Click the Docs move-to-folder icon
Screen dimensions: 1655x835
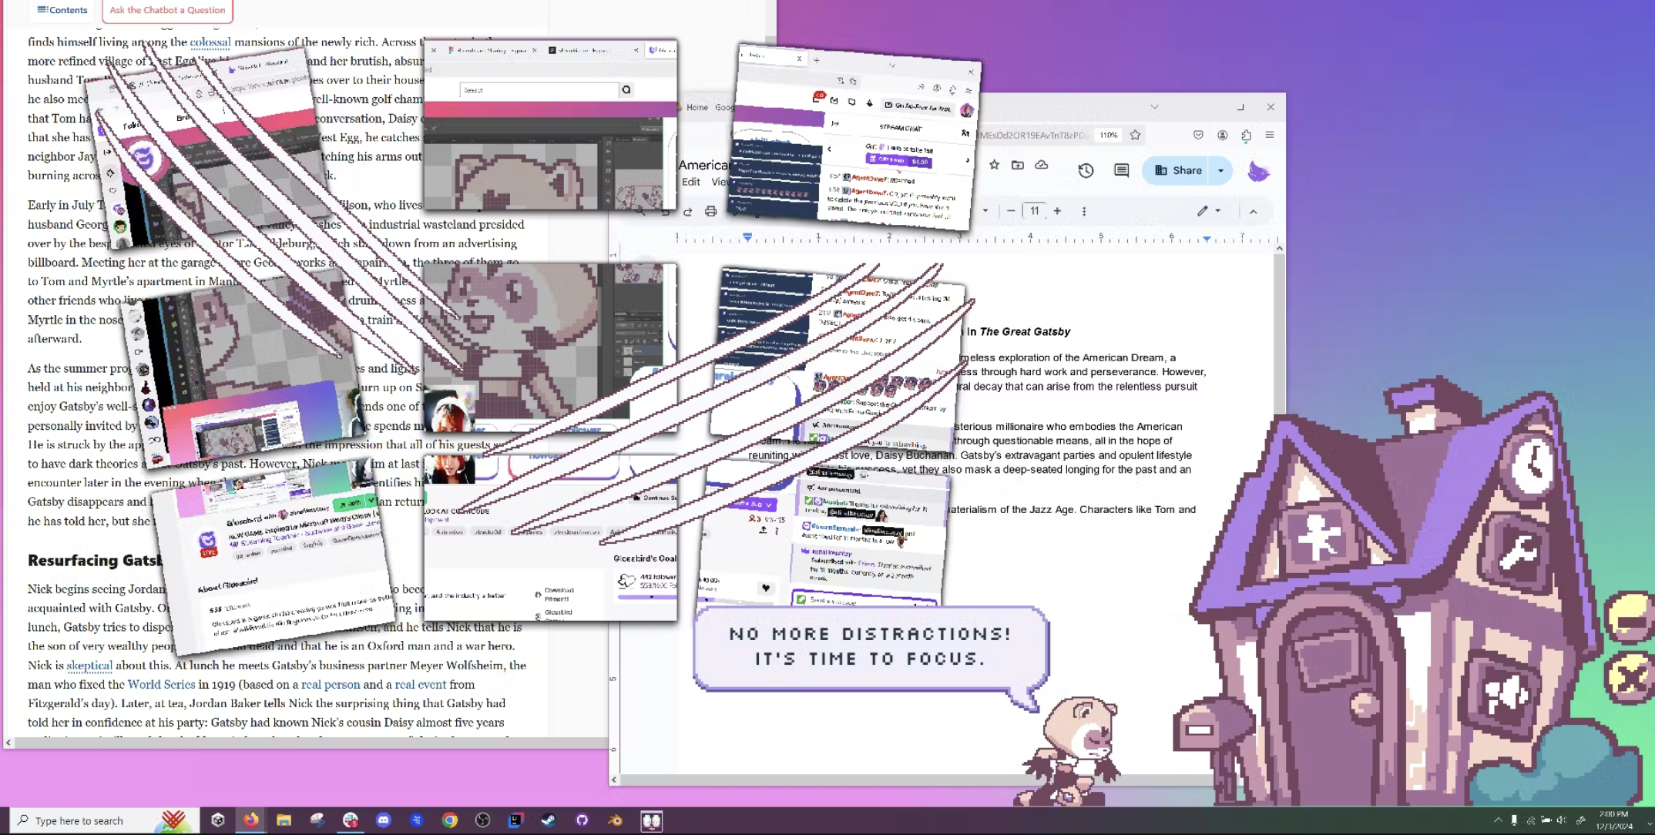click(1018, 165)
